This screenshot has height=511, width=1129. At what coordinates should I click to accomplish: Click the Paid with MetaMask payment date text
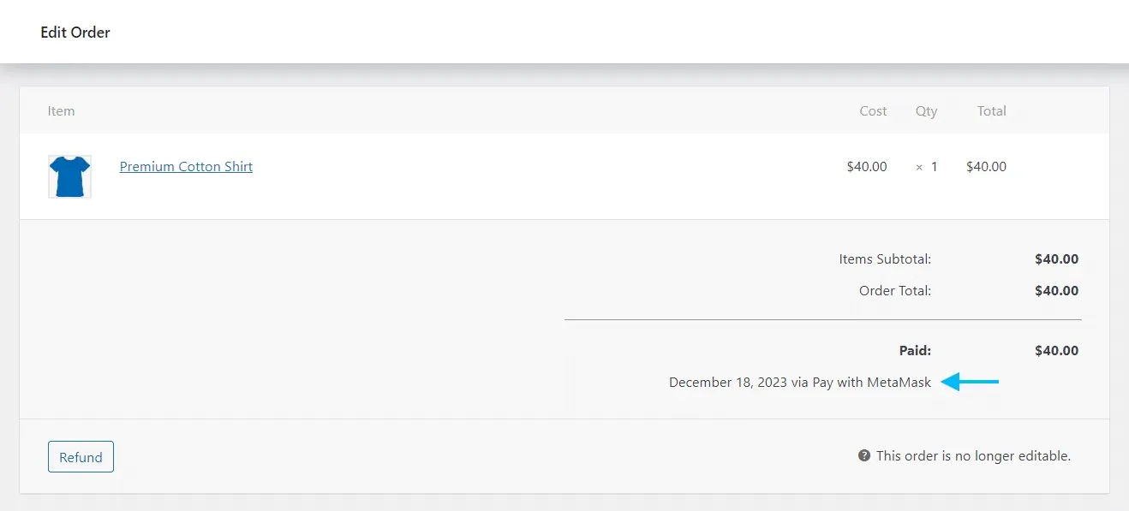pos(798,382)
